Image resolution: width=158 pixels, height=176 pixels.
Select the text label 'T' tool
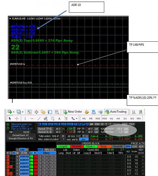[66, 119]
